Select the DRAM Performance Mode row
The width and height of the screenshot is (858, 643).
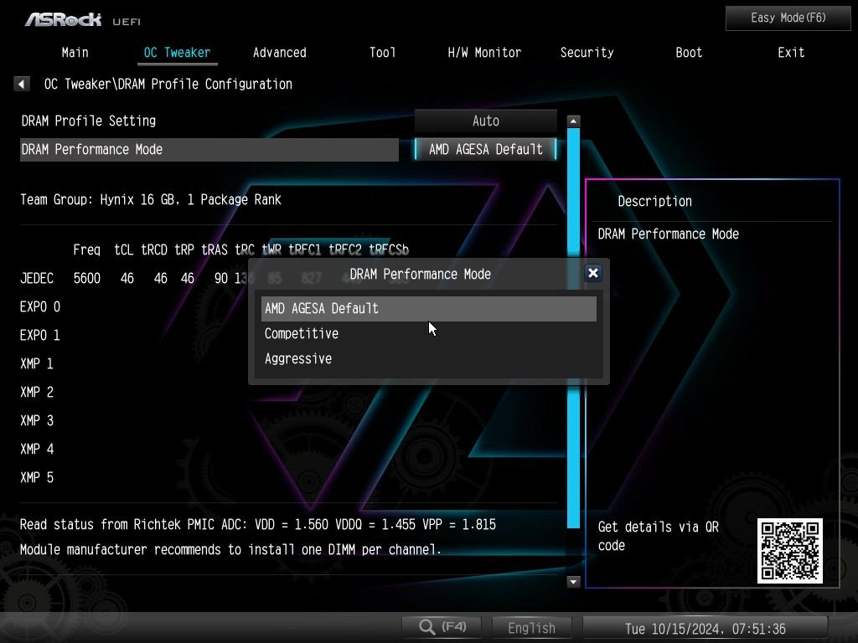tap(209, 149)
